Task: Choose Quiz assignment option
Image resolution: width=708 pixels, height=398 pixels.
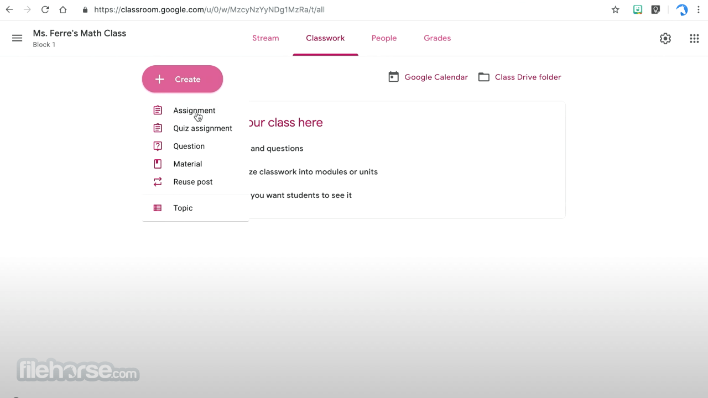Action: [x=202, y=128]
